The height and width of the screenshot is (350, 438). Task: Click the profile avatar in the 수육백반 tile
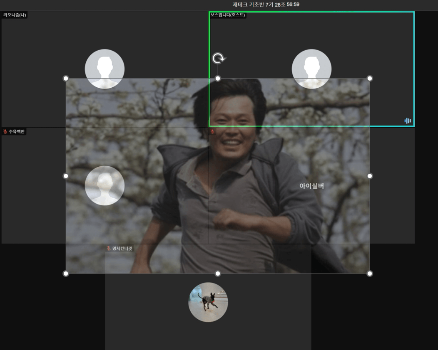(x=105, y=185)
